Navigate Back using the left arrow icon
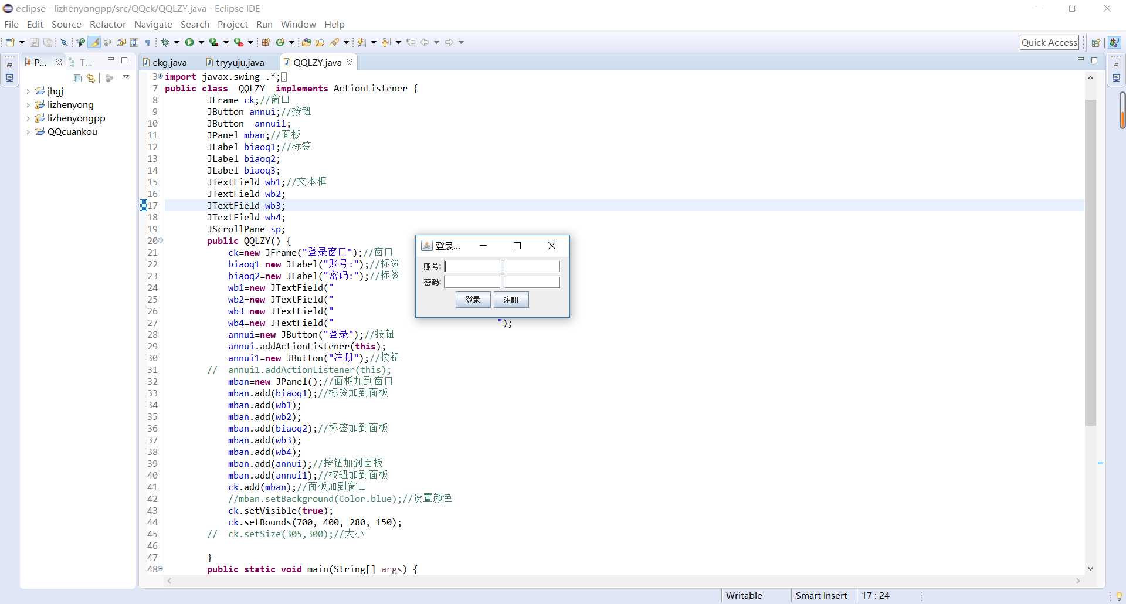The height and width of the screenshot is (604, 1126). 425,42
